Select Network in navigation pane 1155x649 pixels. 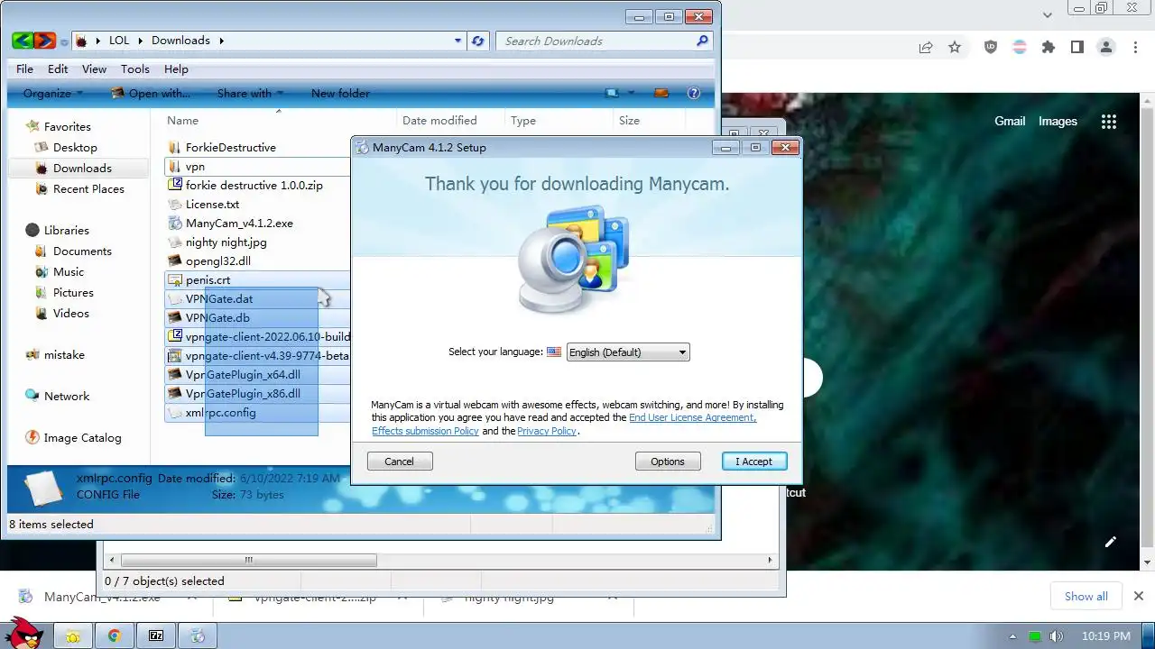67,396
